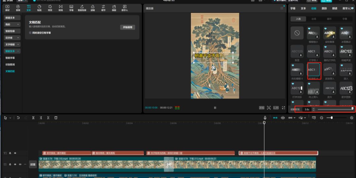Click the 封面 cover button on video track
The image size is (356, 178).
(x=33, y=165)
